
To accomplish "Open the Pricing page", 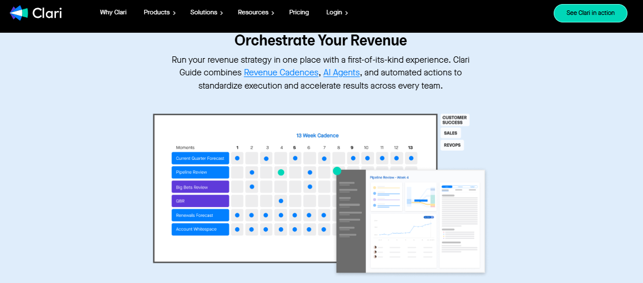I will click(299, 12).
